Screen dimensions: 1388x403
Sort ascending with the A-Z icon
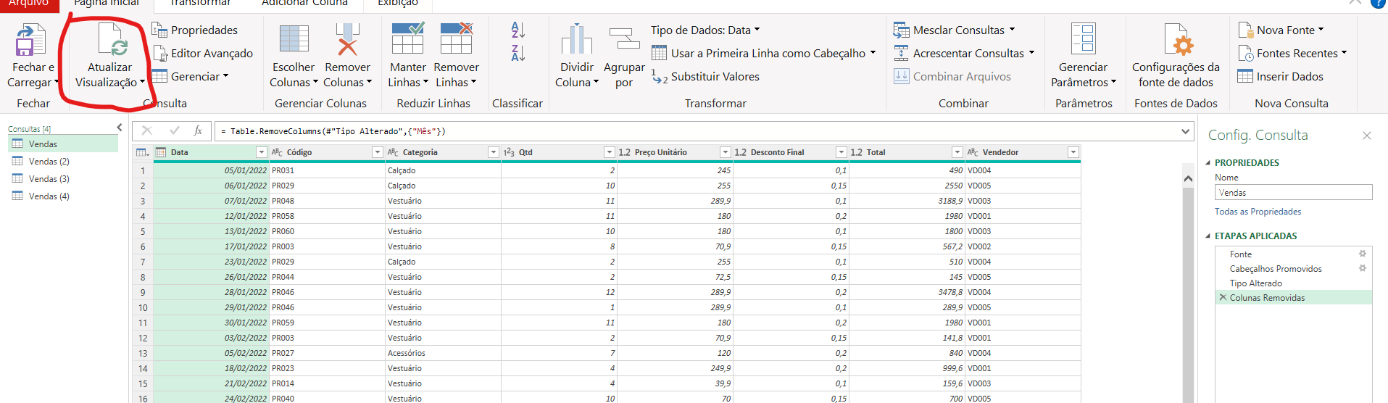(x=518, y=30)
